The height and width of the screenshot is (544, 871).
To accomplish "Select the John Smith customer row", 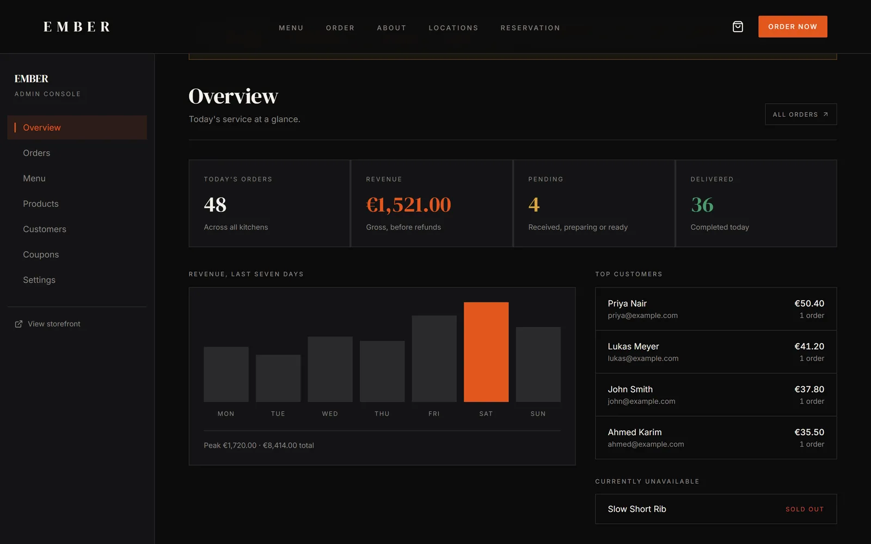I will click(x=716, y=395).
